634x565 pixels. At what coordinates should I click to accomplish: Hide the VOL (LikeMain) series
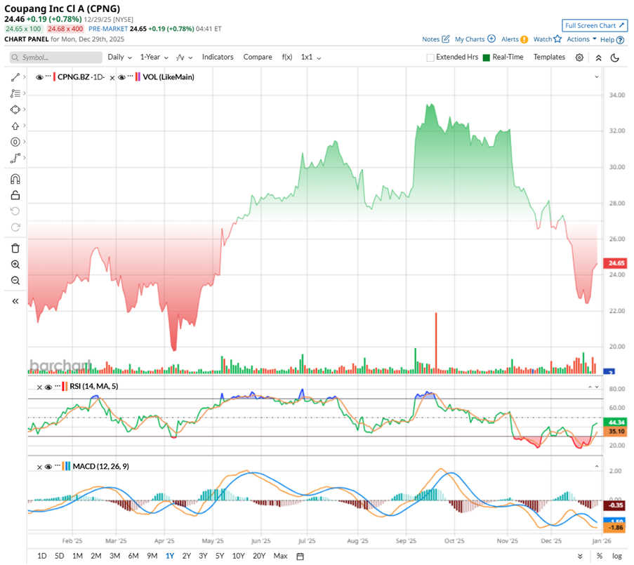point(121,77)
